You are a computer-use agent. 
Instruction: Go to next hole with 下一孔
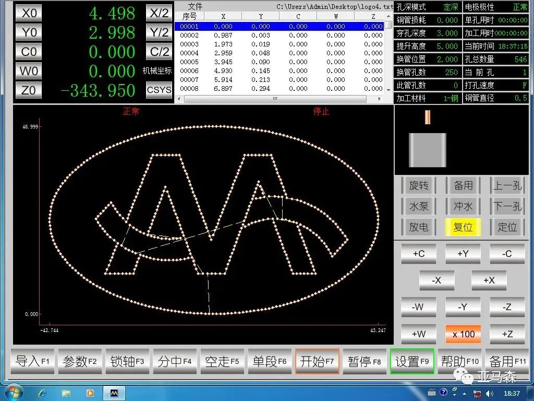point(507,206)
